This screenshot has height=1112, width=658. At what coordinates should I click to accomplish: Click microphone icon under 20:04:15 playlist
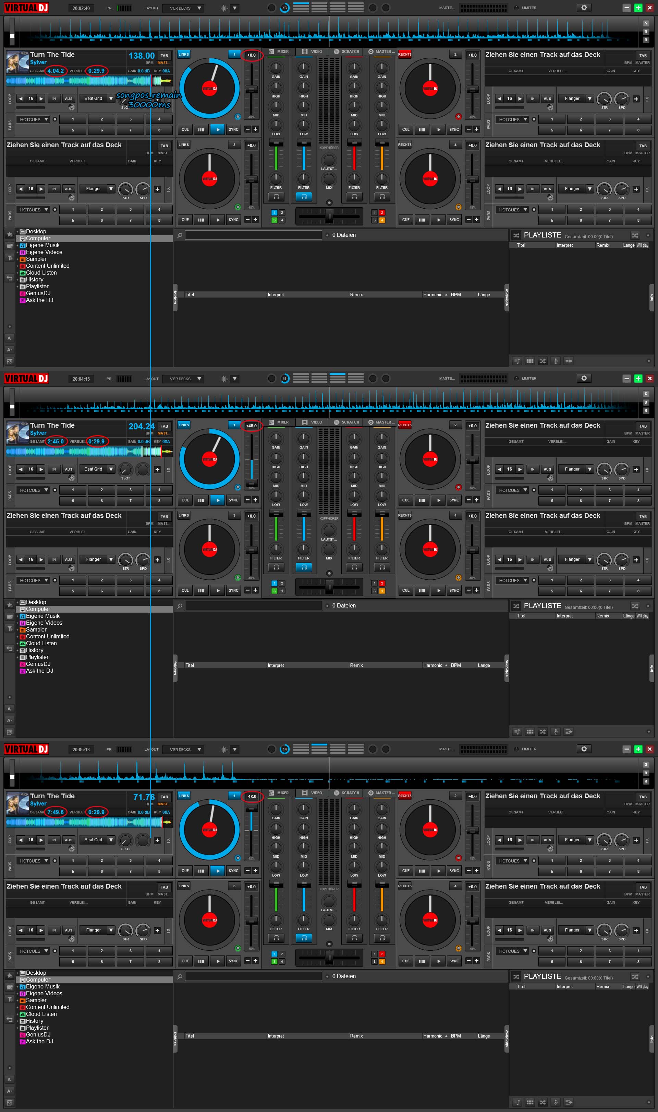(555, 732)
